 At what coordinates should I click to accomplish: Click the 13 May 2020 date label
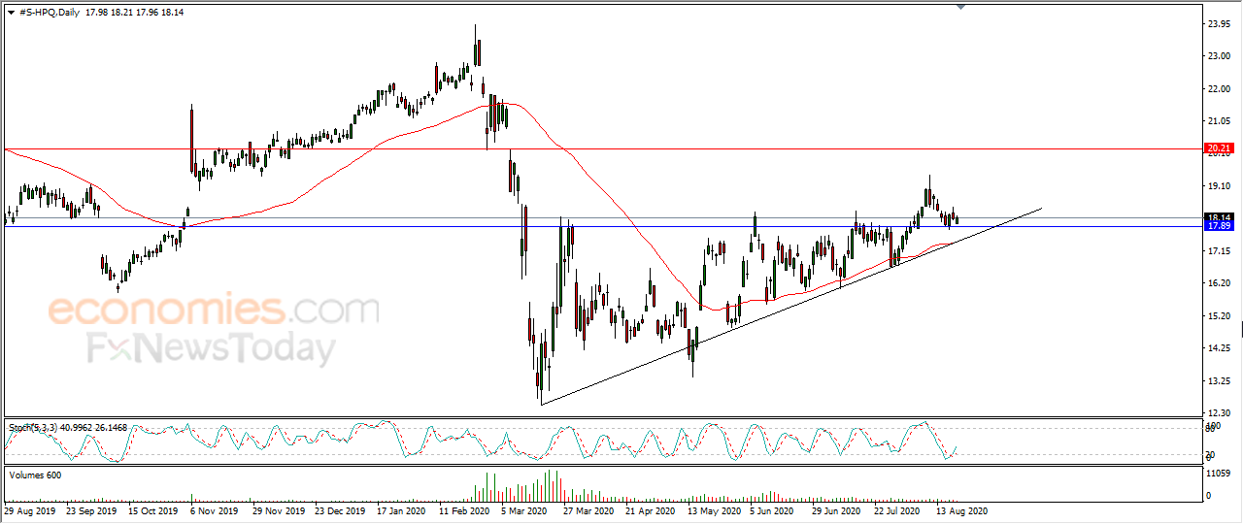click(713, 509)
